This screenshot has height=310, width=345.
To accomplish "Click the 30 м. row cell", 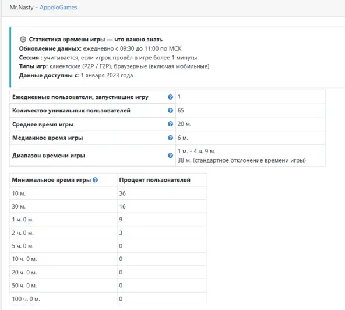I will pos(64,206).
